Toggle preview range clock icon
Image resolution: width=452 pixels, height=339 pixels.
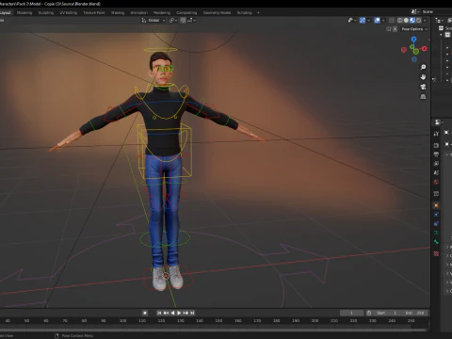(x=369, y=313)
